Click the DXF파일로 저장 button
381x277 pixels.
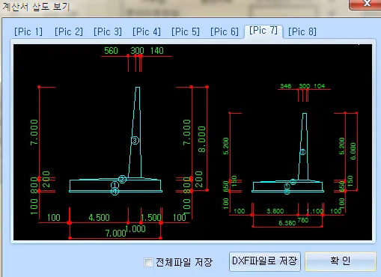pyautogui.click(x=264, y=261)
